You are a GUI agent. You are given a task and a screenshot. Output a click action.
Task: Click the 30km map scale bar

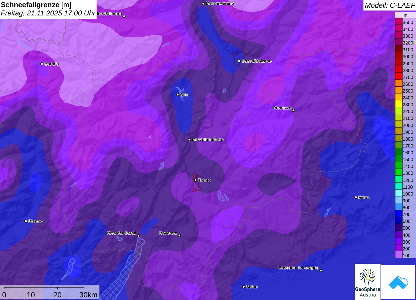point(50,293)
